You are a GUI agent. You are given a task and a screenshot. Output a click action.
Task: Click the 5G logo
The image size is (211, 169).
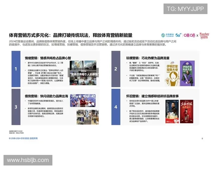178,35
